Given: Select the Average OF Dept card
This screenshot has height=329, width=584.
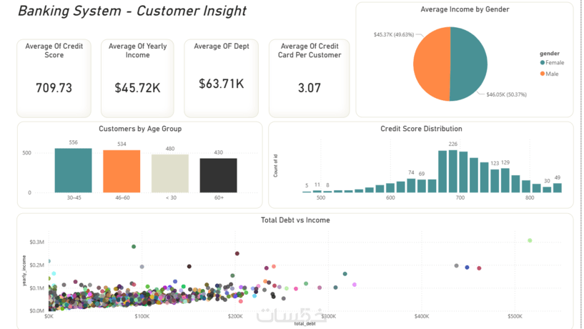Looking at the screenshot, I should coord(222,78).
